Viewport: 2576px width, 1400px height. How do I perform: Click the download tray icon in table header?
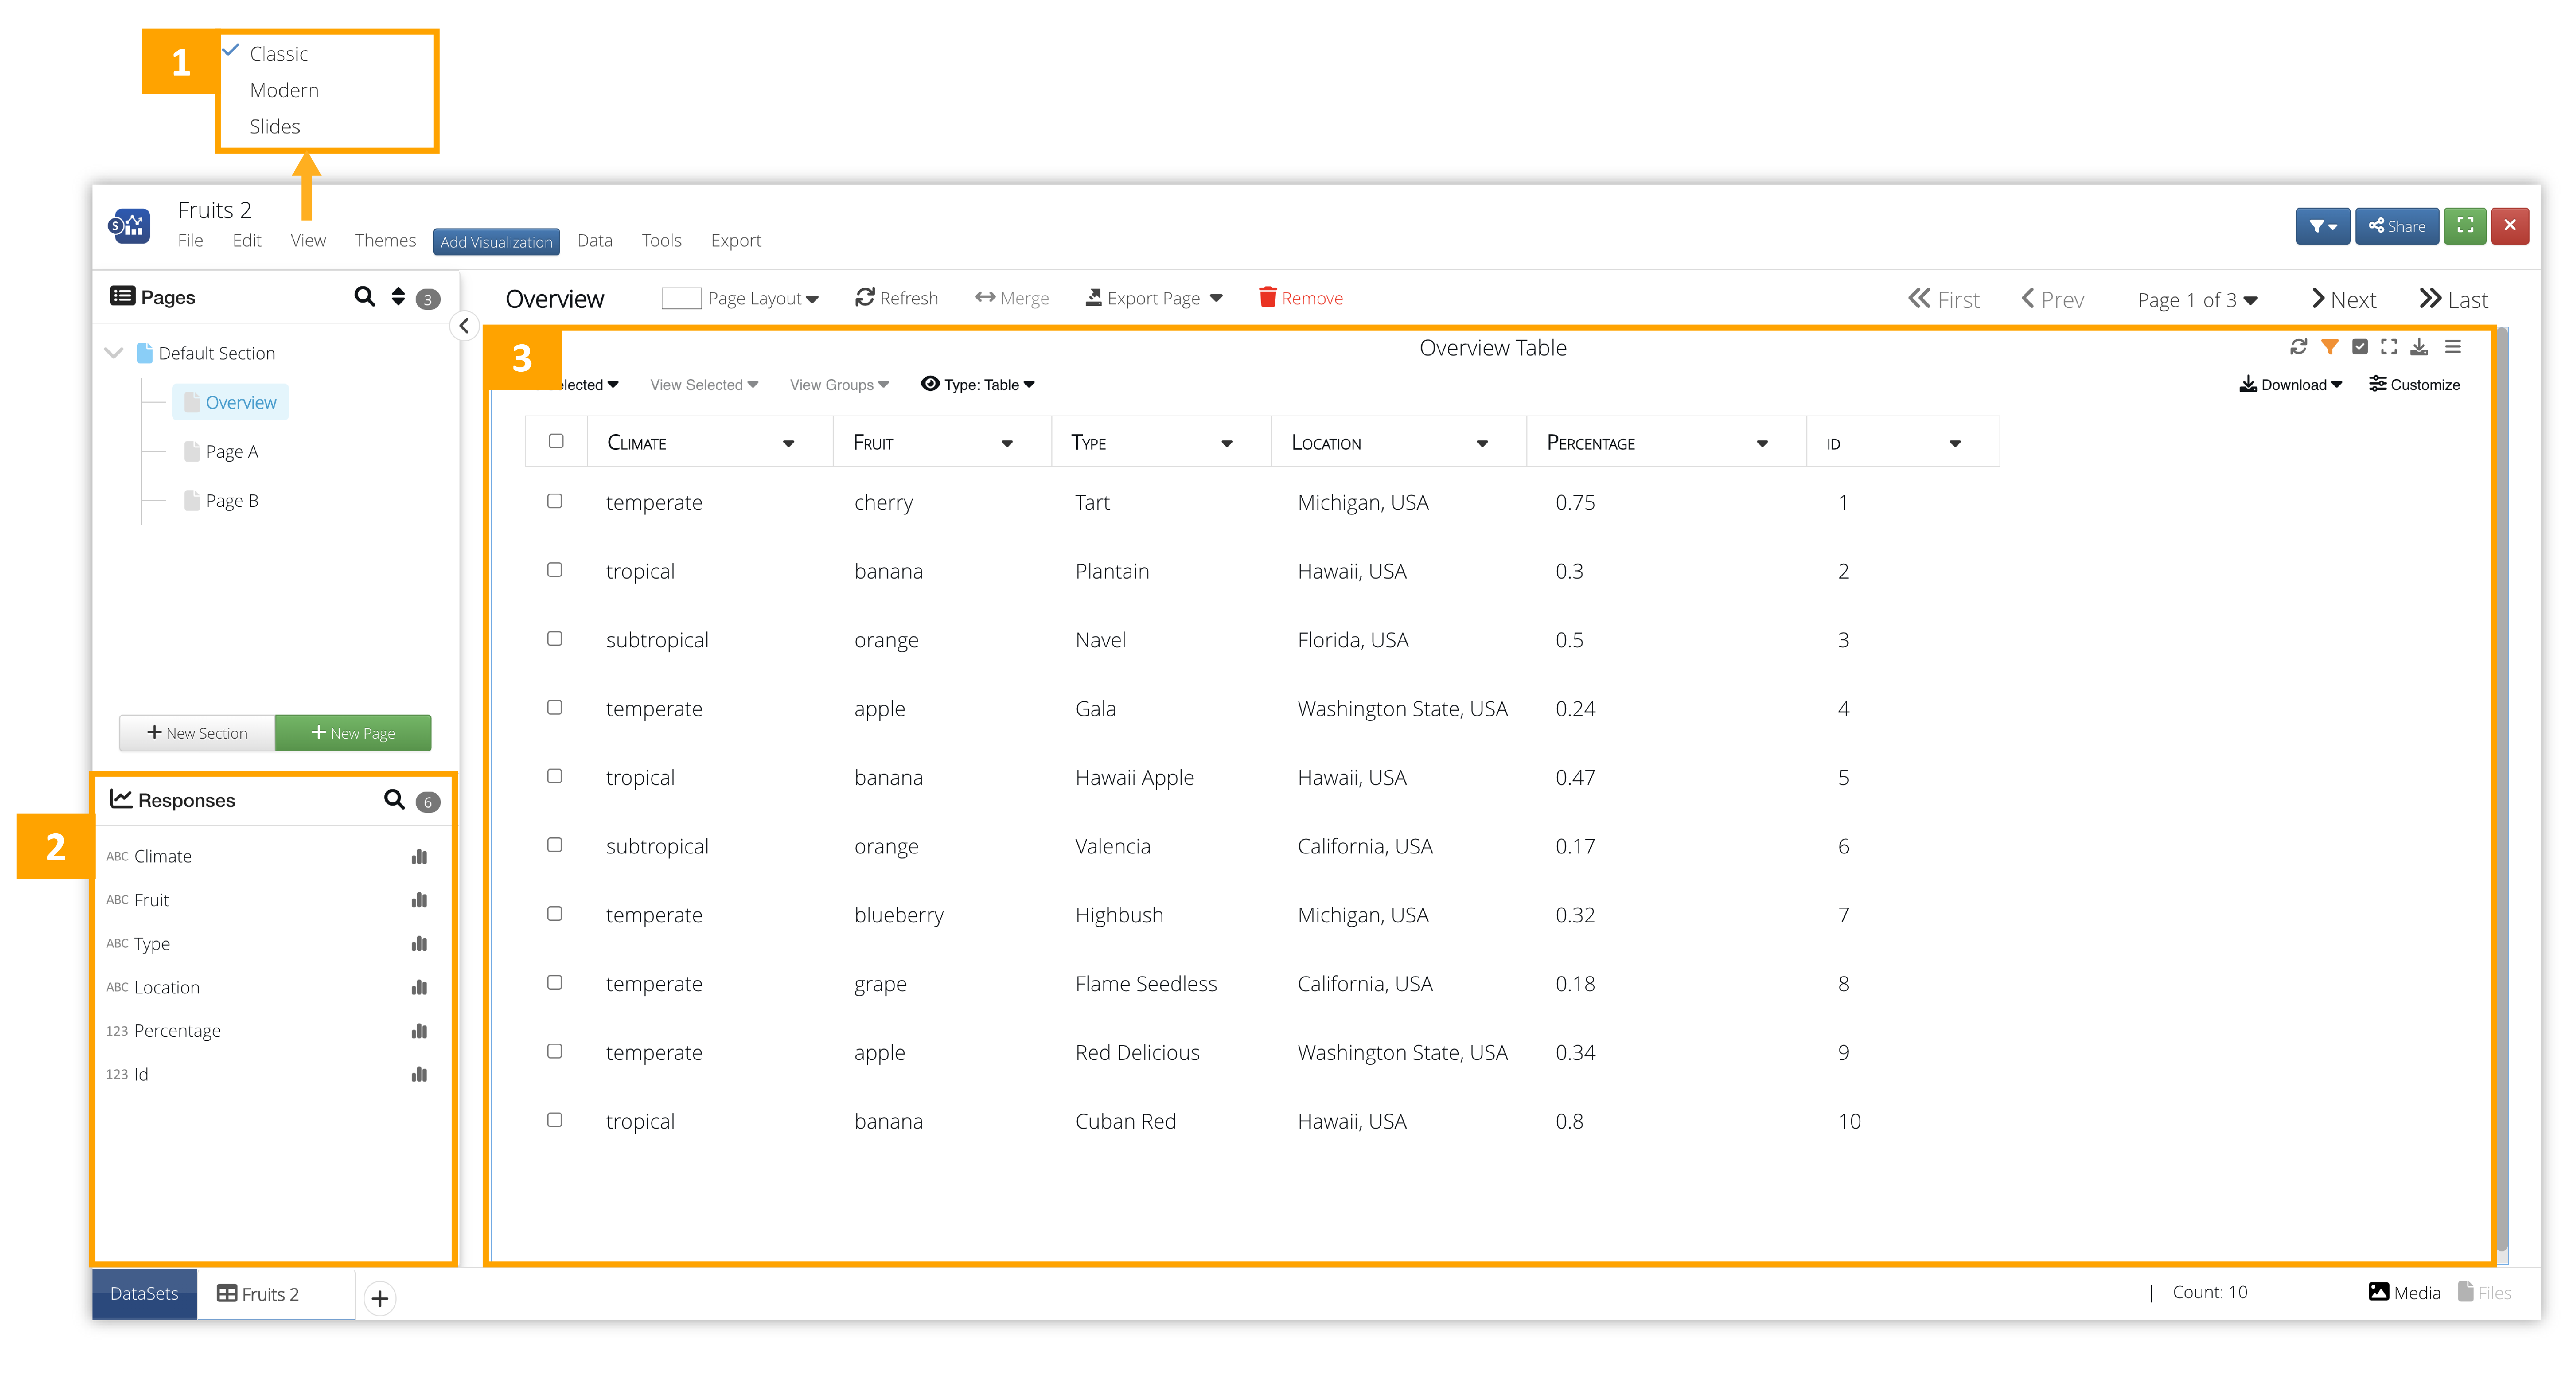point(2419,347)
